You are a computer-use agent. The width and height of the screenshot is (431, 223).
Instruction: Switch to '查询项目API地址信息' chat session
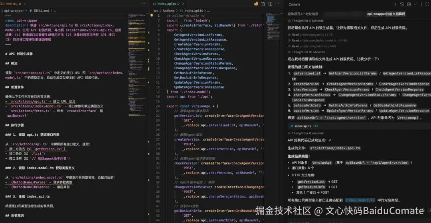click(303, 14)
